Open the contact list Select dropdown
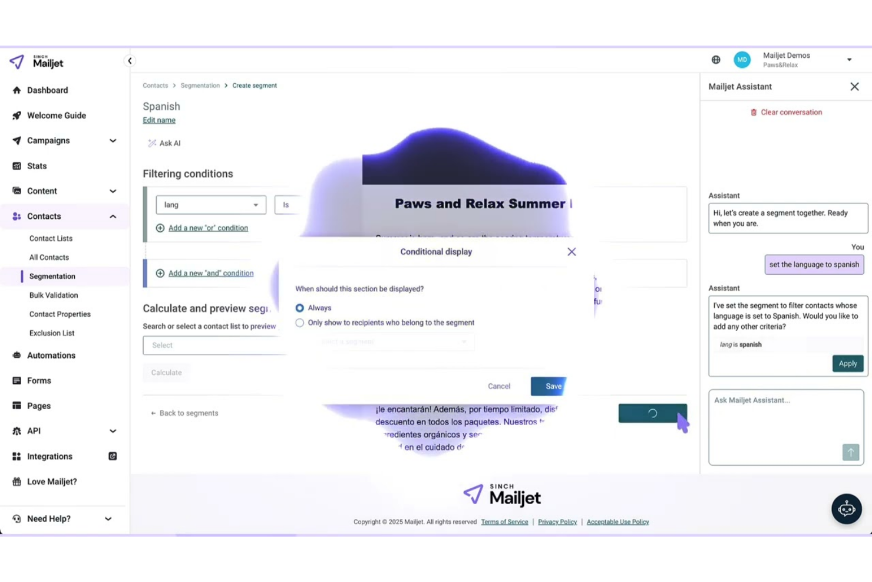This screenshot has height=582, width=872. pos(214,345)
